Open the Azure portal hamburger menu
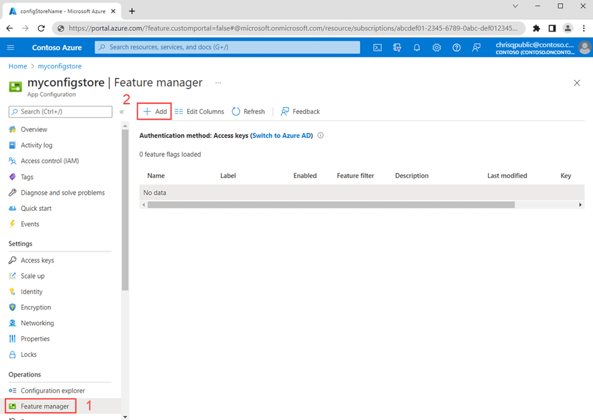This screenshot has width=593, height=420. click(x=10, y=48)
